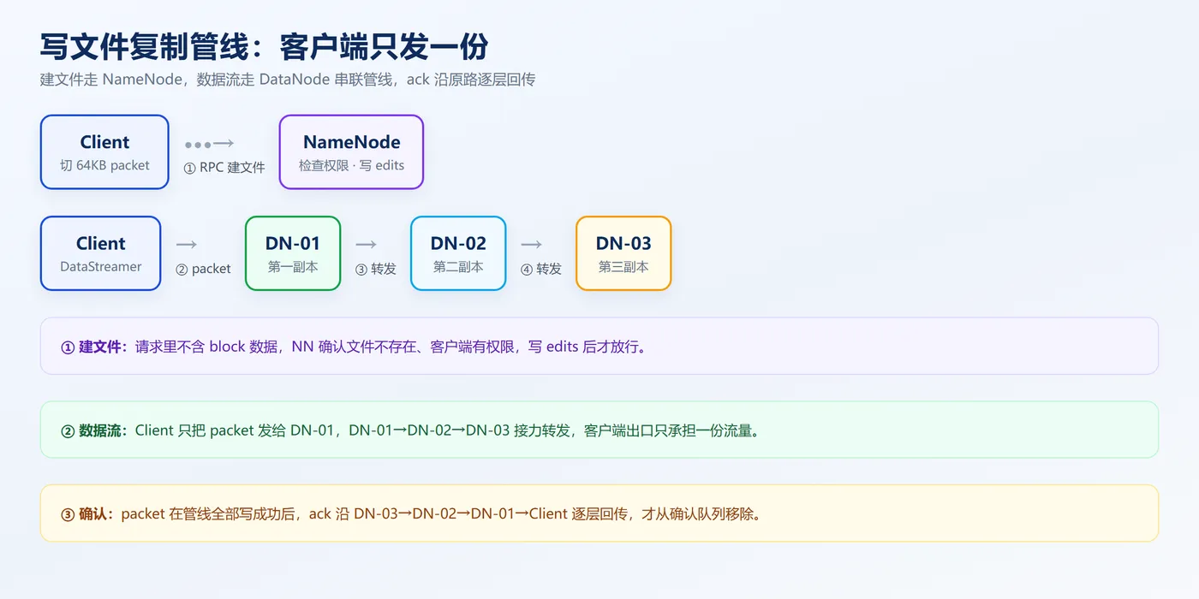This screenshot has width=1199, height=599.
Task: Select the DN-03 第三副本 node
Action: [623, 253]
